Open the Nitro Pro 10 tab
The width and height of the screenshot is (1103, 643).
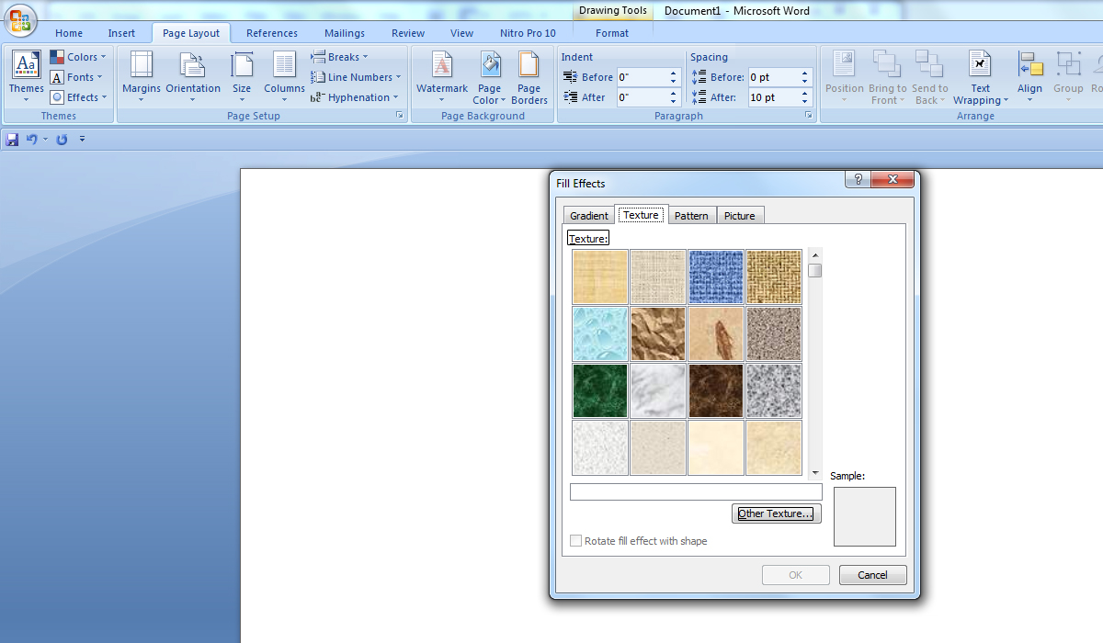[528, 33]
